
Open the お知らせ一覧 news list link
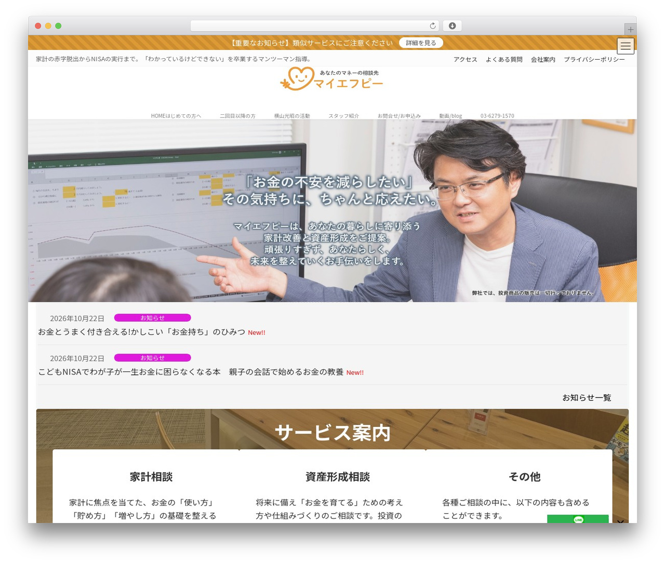pyautogui.click(x=587, y=398)
